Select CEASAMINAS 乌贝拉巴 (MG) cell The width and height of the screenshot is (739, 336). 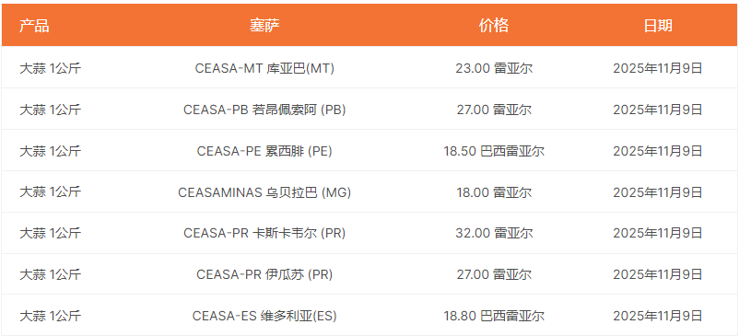pyautogui.click(x=264, y=192)
